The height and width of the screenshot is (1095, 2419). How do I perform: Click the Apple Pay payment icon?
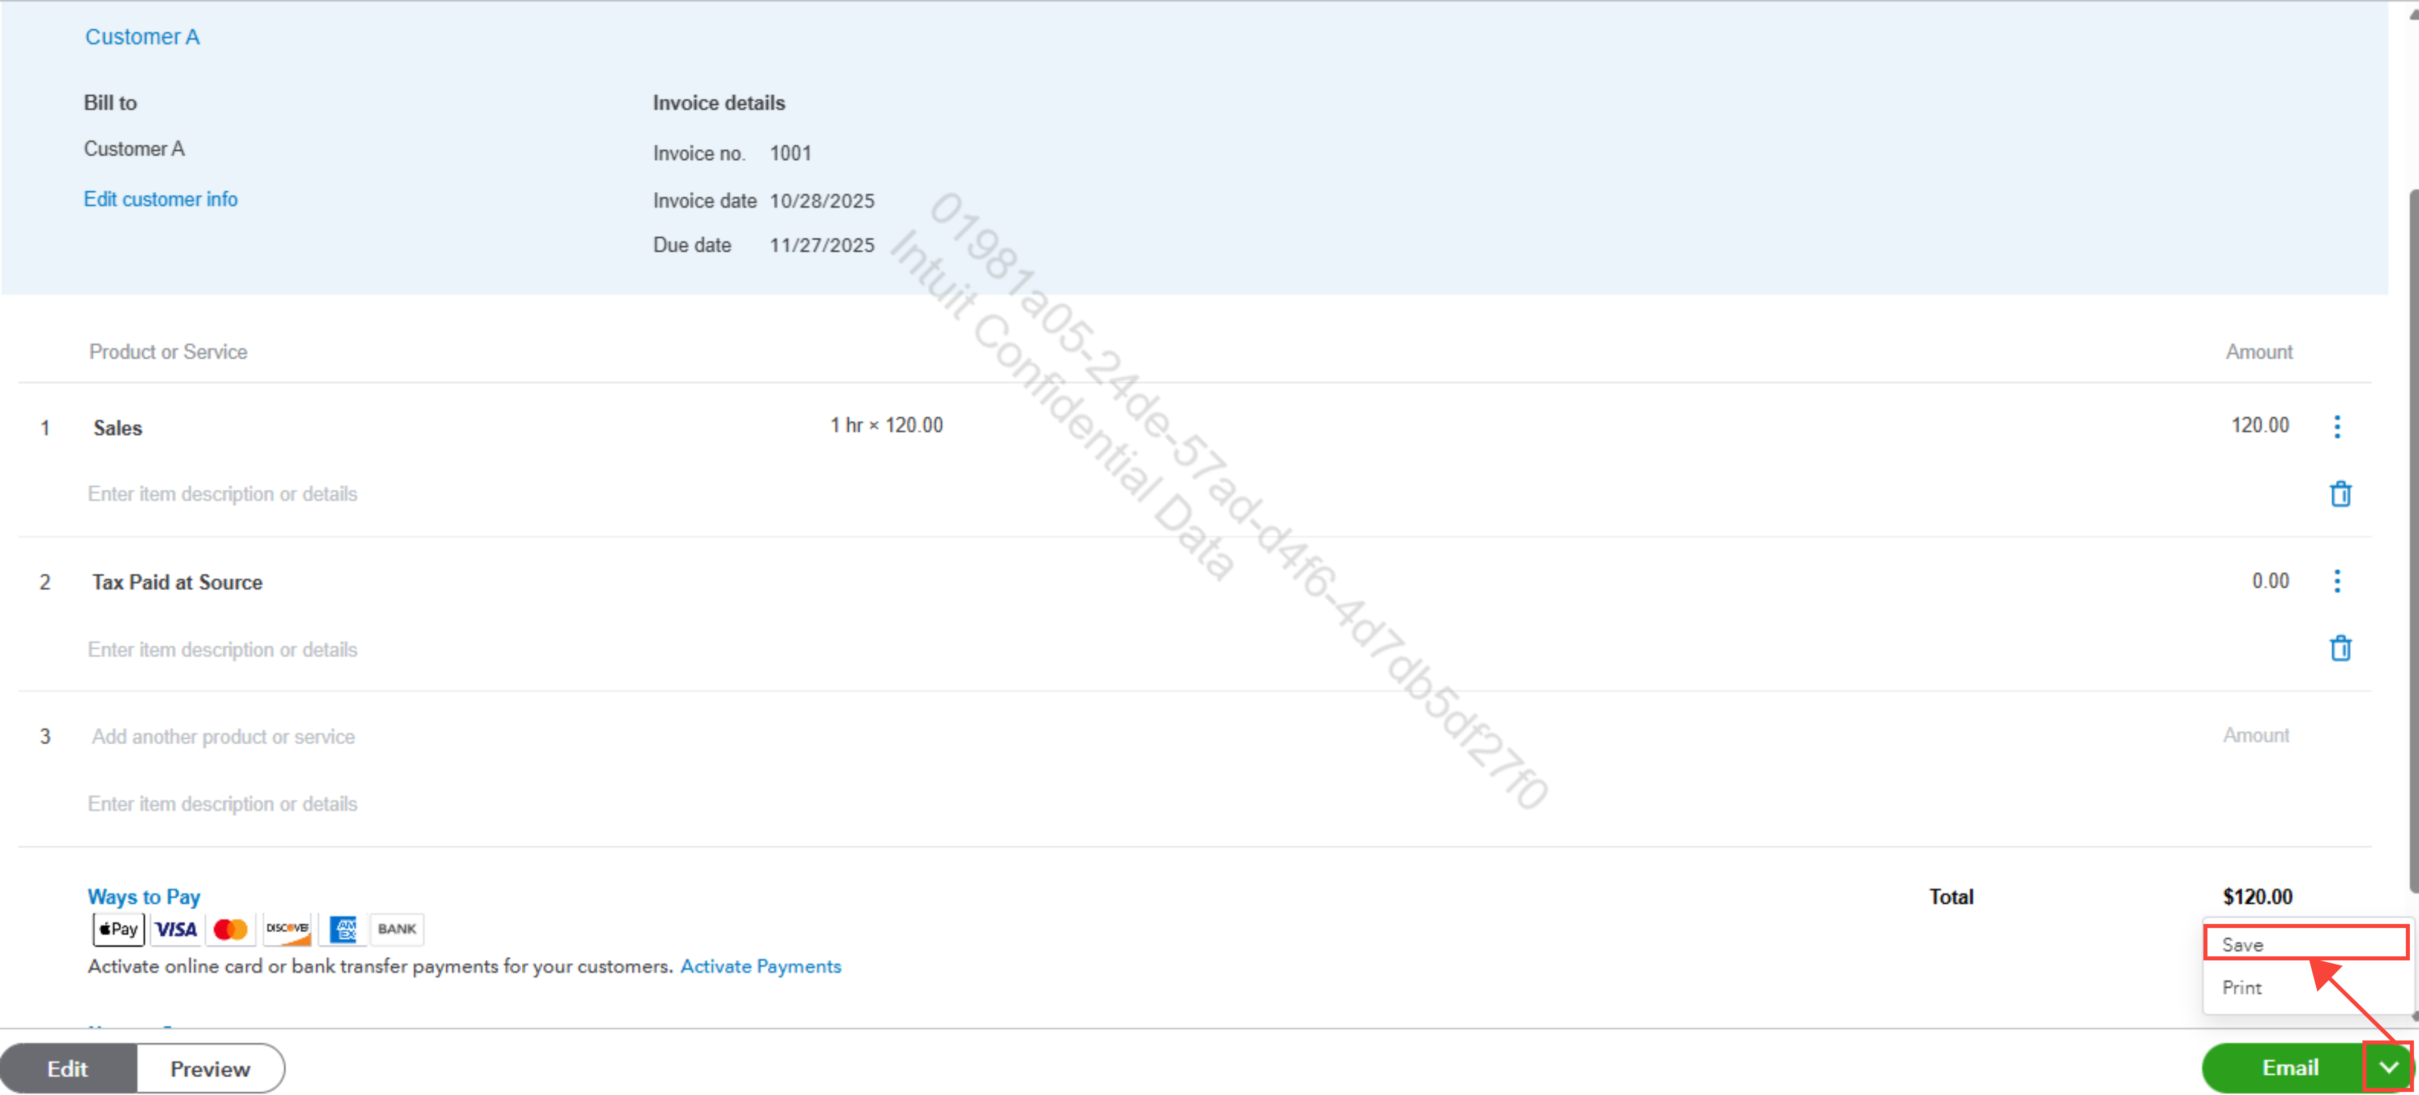coord(118,929)
